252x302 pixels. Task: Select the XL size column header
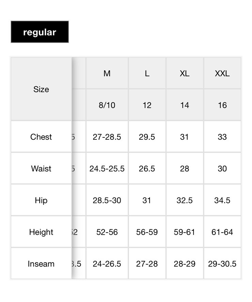point(185,73)
